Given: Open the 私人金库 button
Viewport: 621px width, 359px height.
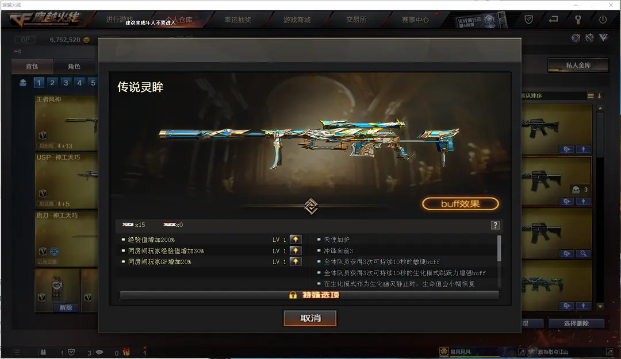Looking at the screenshot, I should (x=578, y=65).
